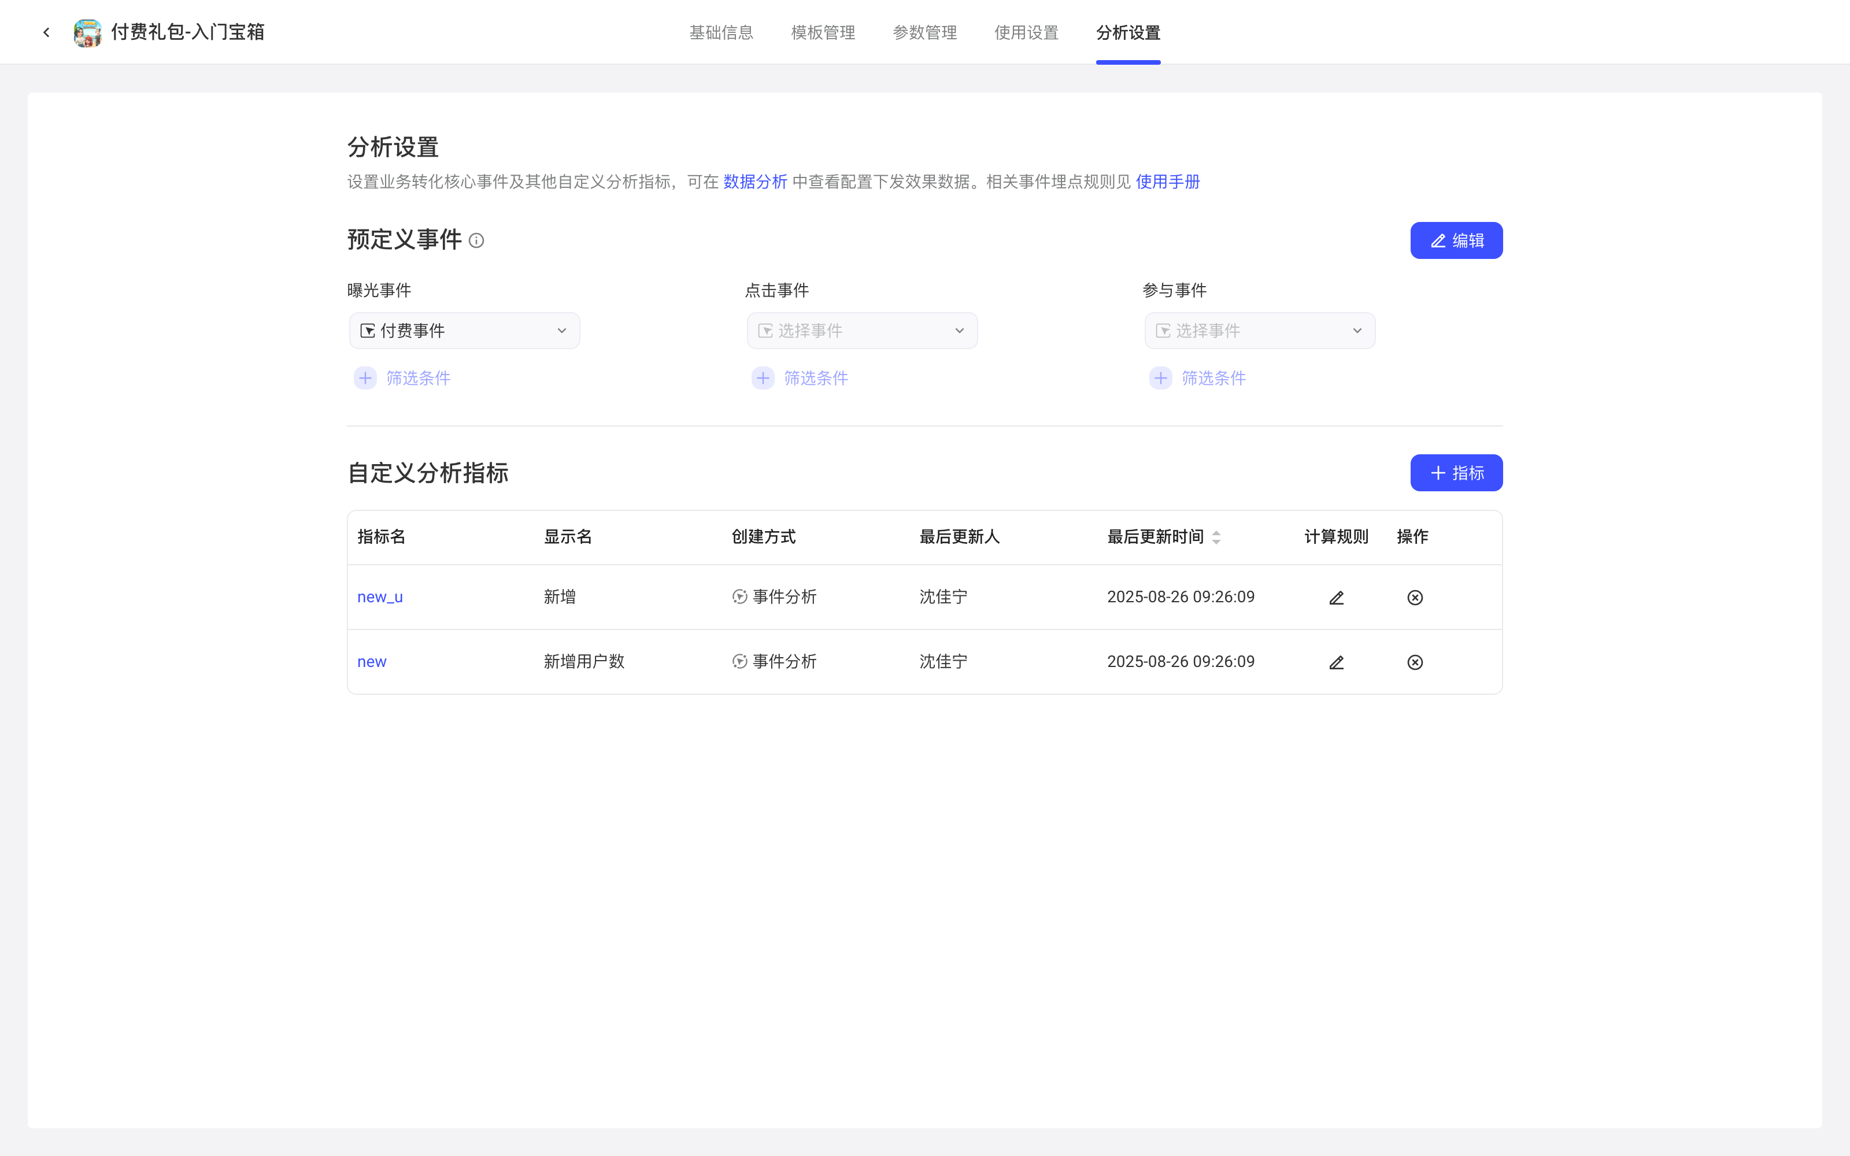Sort by 最后更新时间 sort arrows
Image resolution: width=1850 pixels, height=1156 pixels.
point(1216,538)
